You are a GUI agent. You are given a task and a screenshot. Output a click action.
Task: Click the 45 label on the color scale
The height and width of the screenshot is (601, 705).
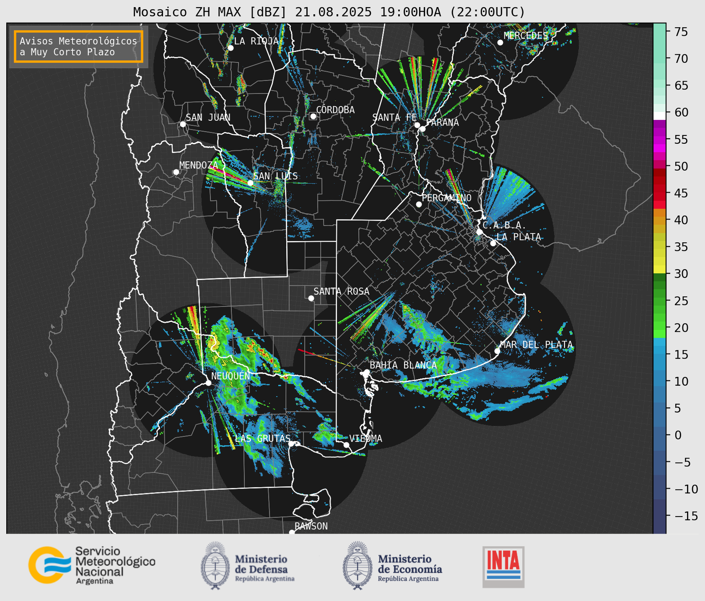(681, 193)
